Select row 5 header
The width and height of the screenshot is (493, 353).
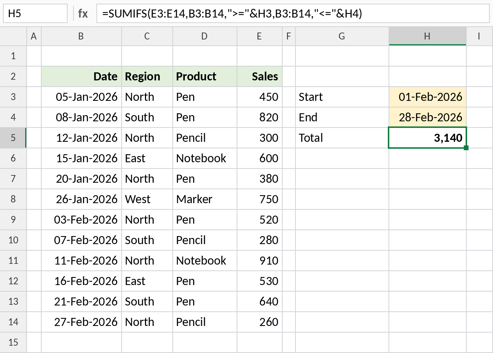click(x=13, y=138)
